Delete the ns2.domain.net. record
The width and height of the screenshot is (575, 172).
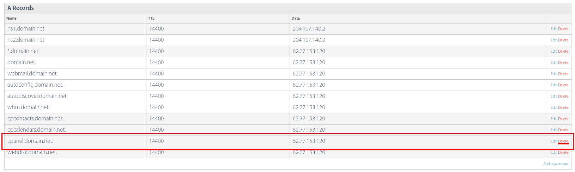coord(563,40)
